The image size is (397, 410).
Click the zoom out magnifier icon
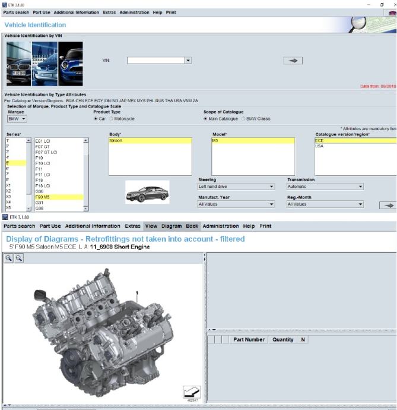(x=19, y=258)
